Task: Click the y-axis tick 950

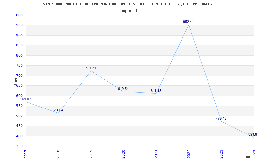Action: [19, 25]
